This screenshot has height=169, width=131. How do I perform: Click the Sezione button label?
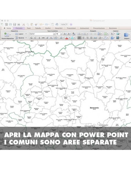(21, 38)
